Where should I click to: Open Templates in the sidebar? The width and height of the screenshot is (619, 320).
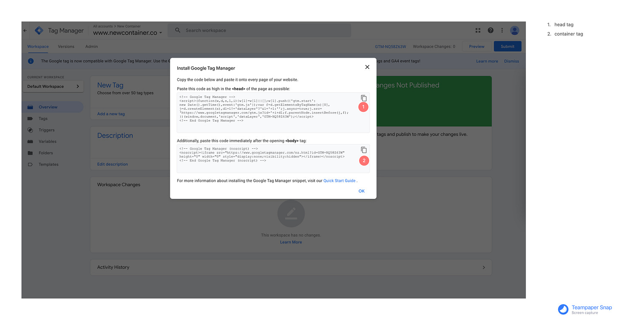point(48,164)
